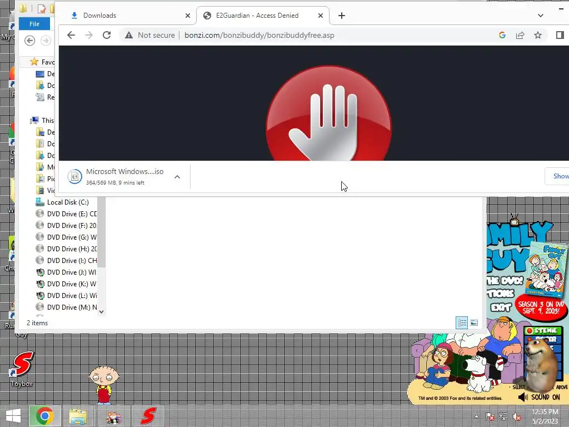Click the Stewie desktop character
This screenshot has height=427, width=569.
[x=104, y=385]
